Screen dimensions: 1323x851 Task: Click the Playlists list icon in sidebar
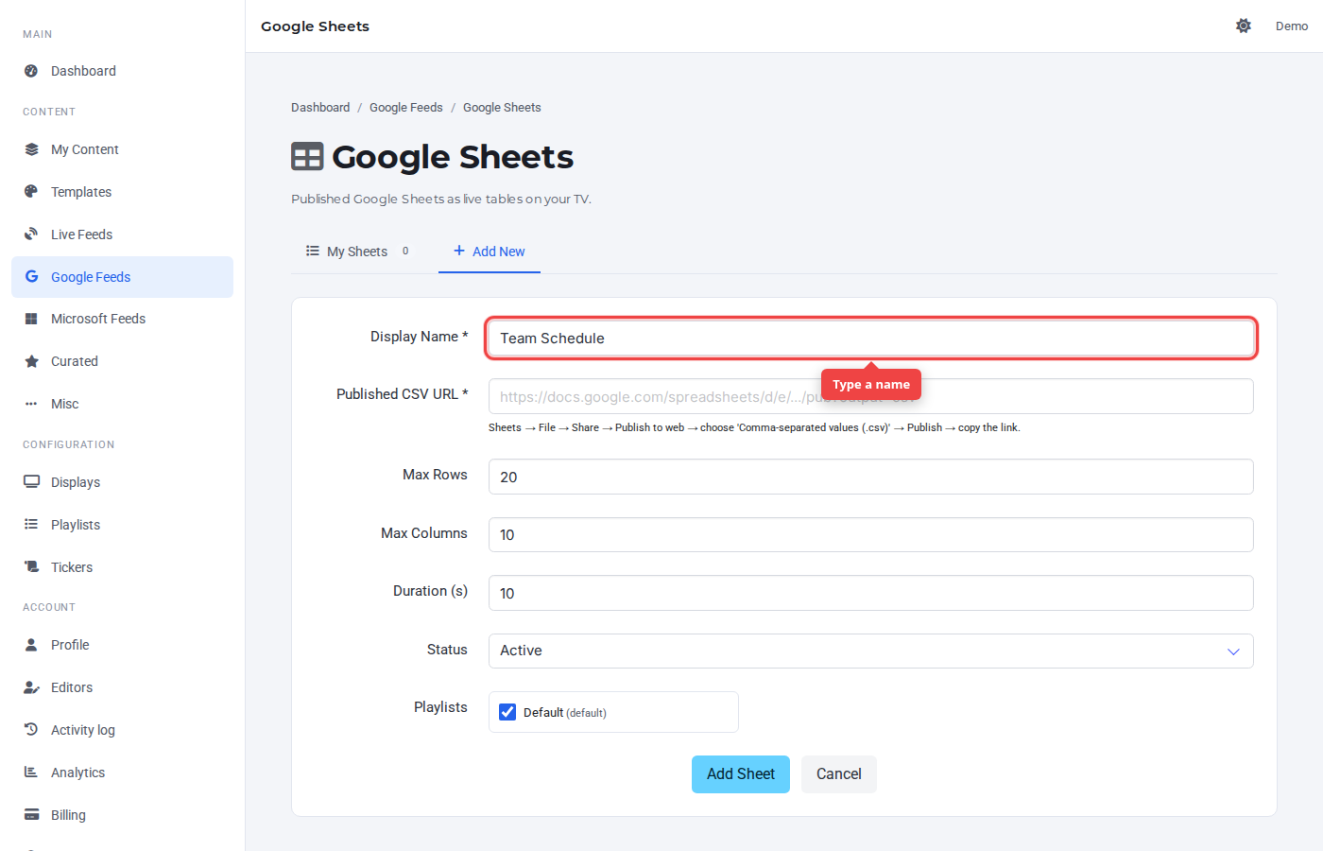click(31, 525)
